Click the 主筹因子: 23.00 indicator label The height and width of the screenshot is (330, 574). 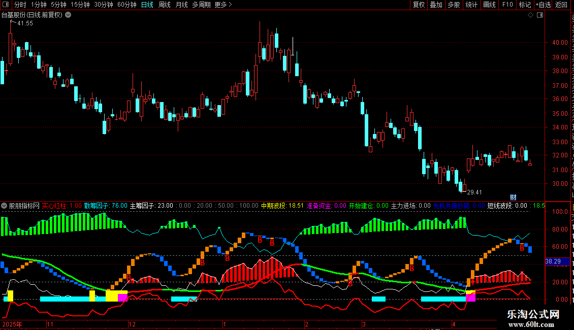coord(151,206)
